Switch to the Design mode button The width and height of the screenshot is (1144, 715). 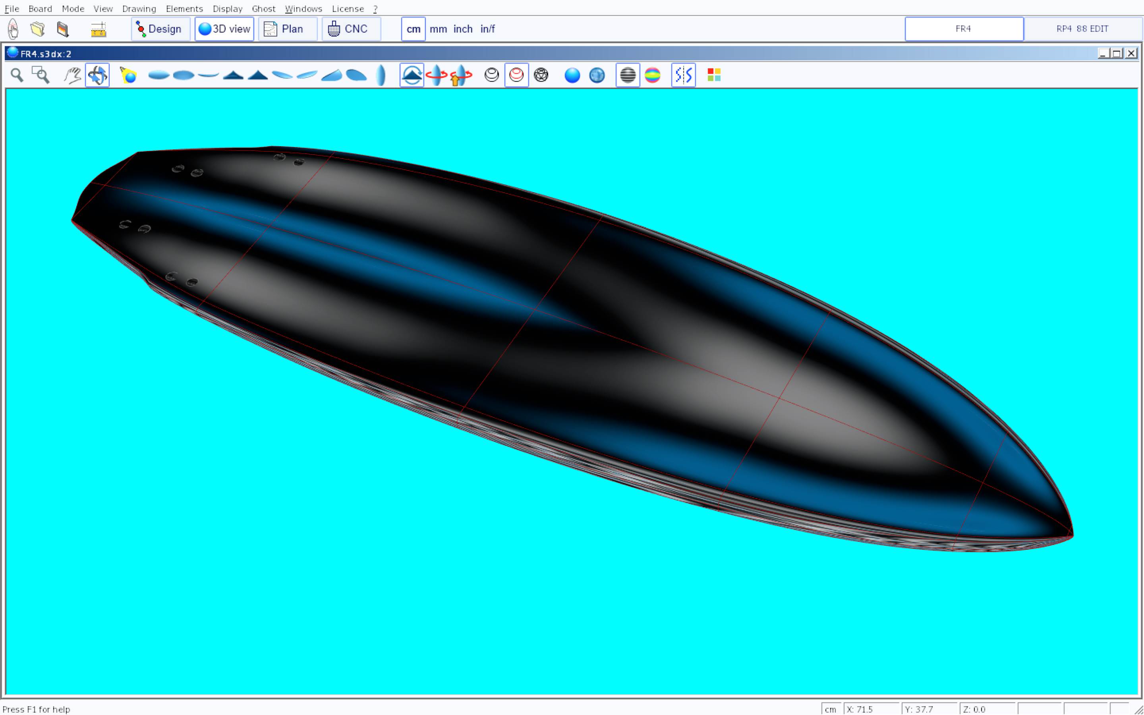tap(160, 29)
